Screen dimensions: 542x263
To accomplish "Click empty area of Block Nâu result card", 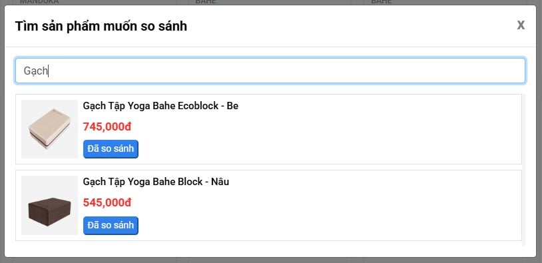I will (346, 214).
